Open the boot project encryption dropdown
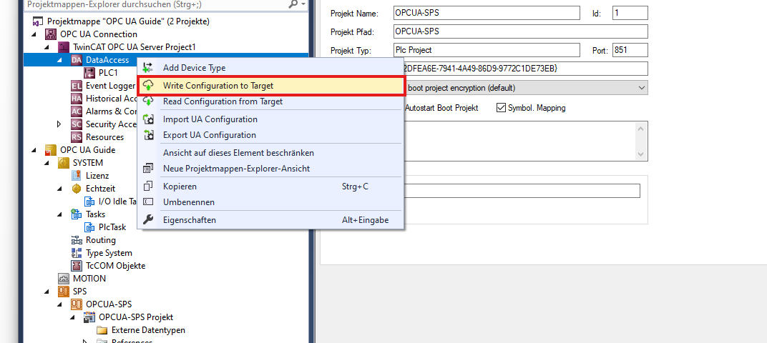Image resolution: width=767 pixels, height=343 pixels. [641, 88]
